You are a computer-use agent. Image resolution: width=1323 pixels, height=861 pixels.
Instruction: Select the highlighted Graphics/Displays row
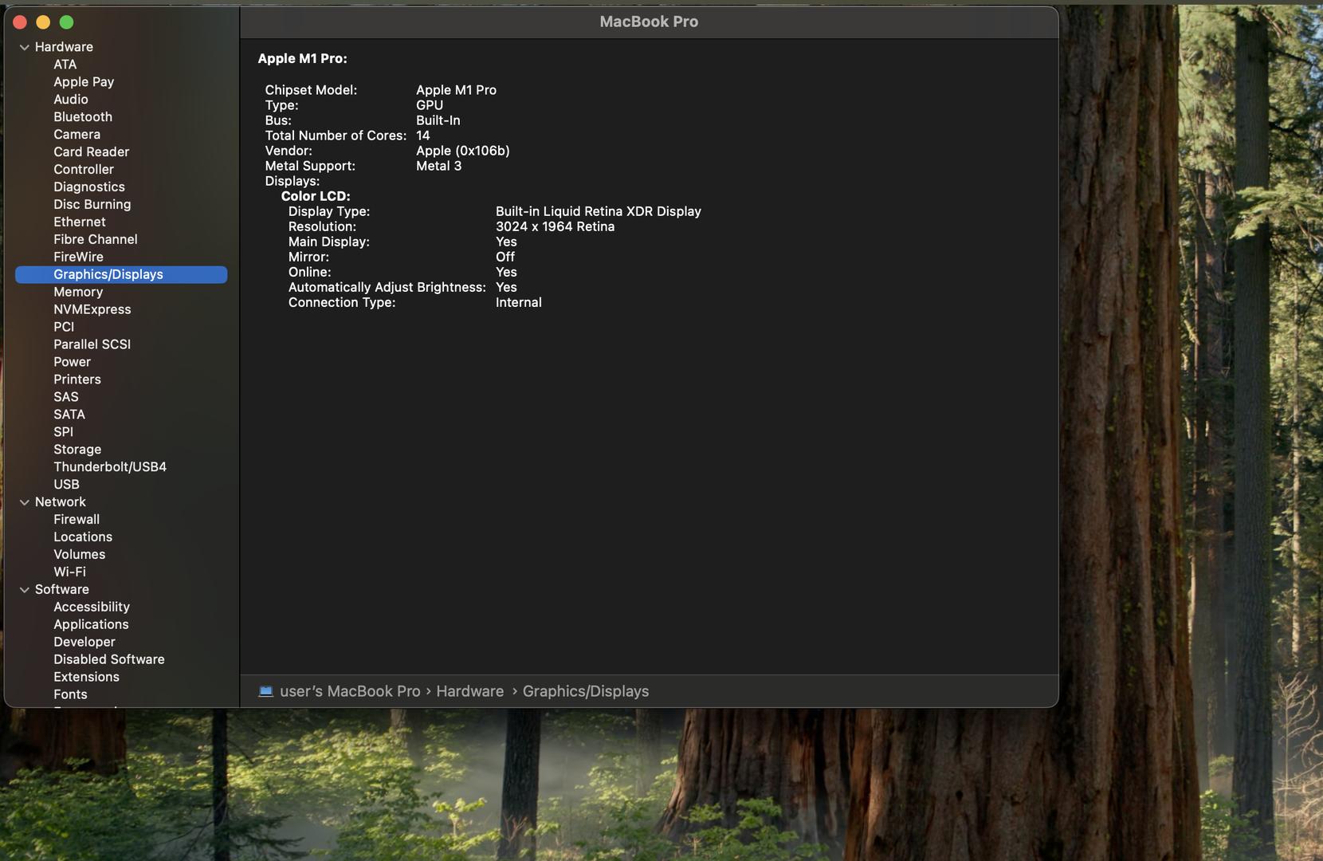pos(121,275)
